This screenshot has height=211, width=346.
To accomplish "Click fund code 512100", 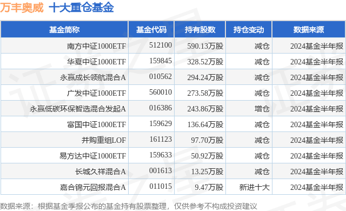I will point(161,45).
